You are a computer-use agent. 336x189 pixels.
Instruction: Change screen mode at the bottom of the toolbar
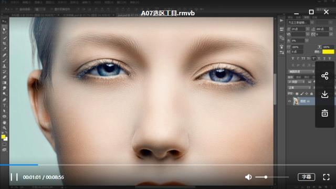pyautogui.click(x=4, y=150)
